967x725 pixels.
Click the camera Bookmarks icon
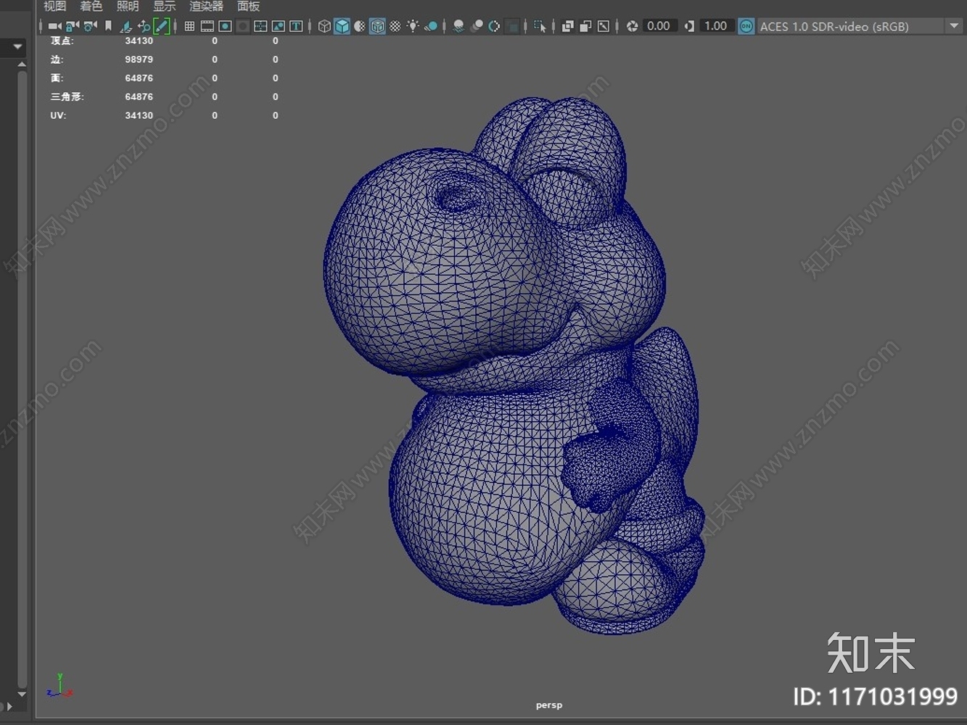pyautogui.click(x=108, y=26)
